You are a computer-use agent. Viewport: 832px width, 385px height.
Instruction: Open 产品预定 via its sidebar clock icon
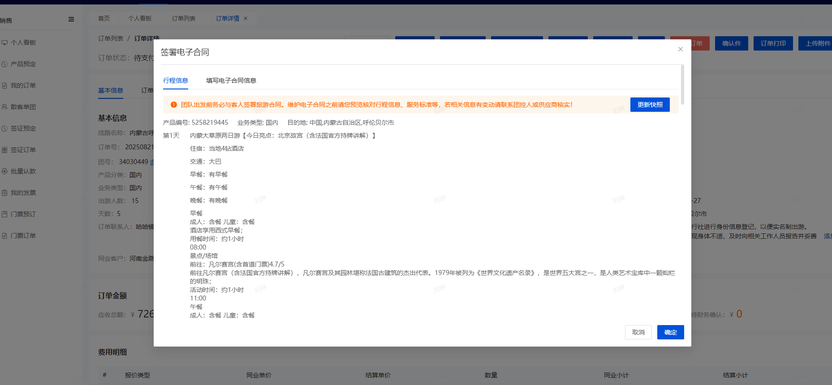click(x=4, y=64)
